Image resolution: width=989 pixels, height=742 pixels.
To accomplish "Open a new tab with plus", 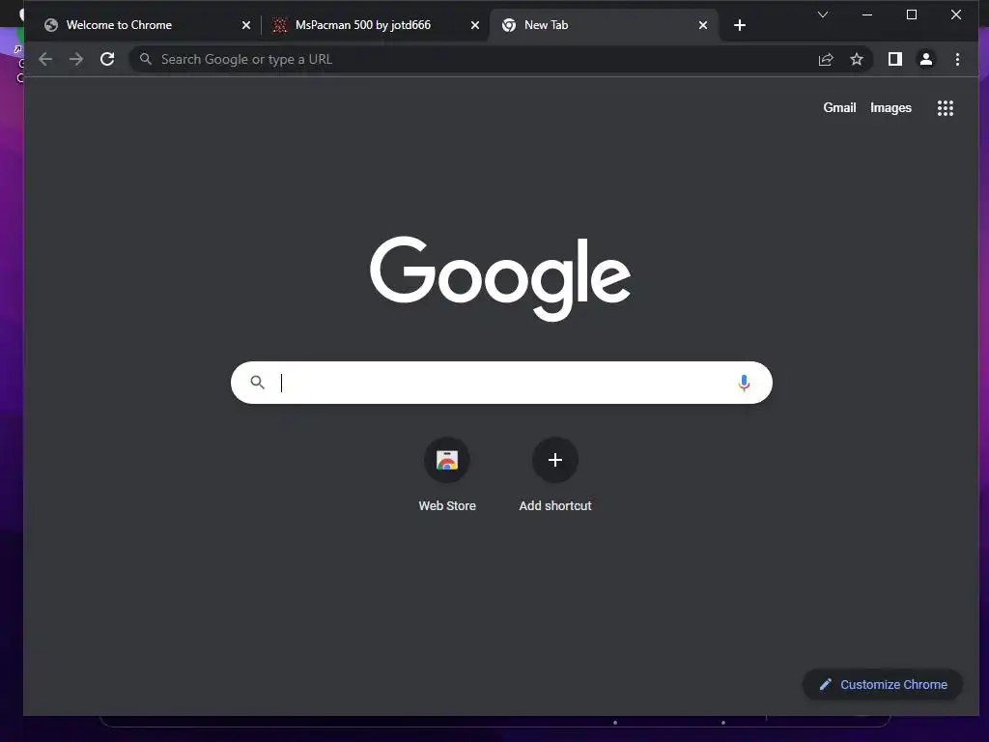I will coord(740,25).
